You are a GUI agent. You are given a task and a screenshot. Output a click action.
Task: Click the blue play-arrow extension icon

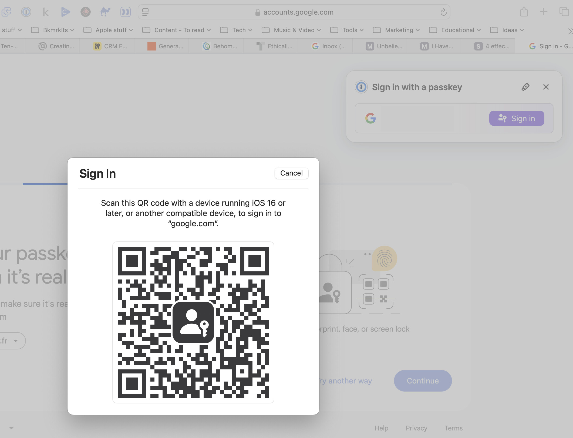tap(66, 12)
